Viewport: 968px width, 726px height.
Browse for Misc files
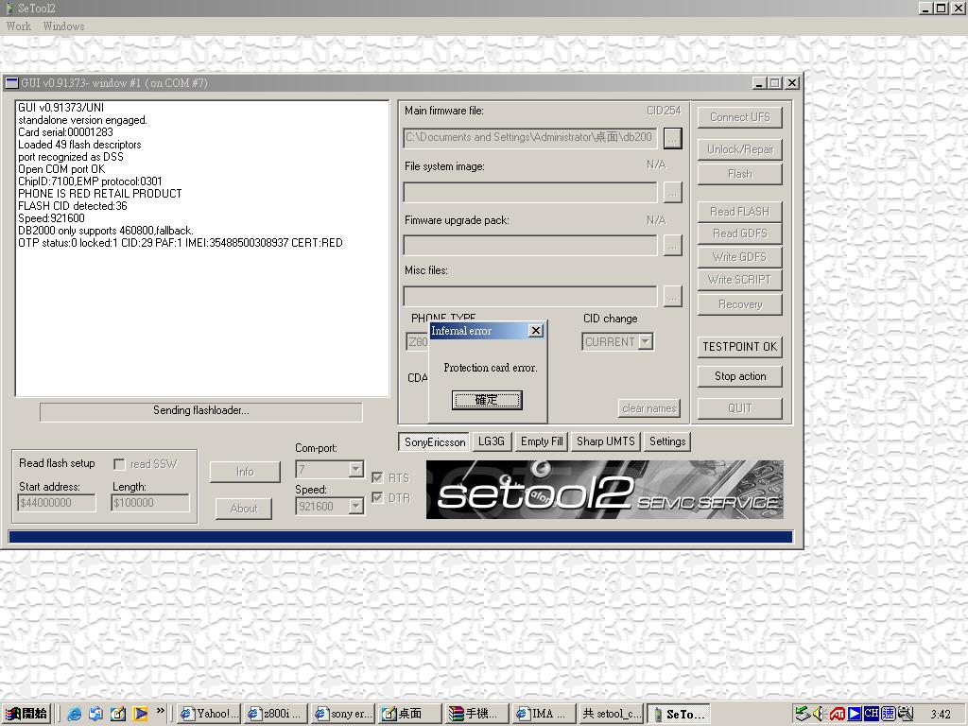pyautogui.click(x=672, y=296)
